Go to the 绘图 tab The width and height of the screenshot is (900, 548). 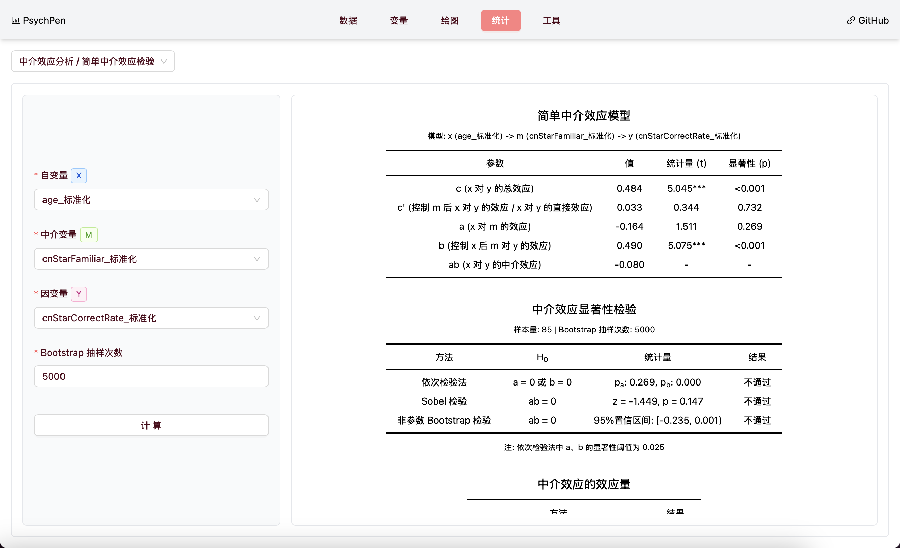point(450,20)
